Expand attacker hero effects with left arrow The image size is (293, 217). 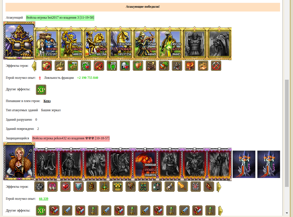pos(34,66)
